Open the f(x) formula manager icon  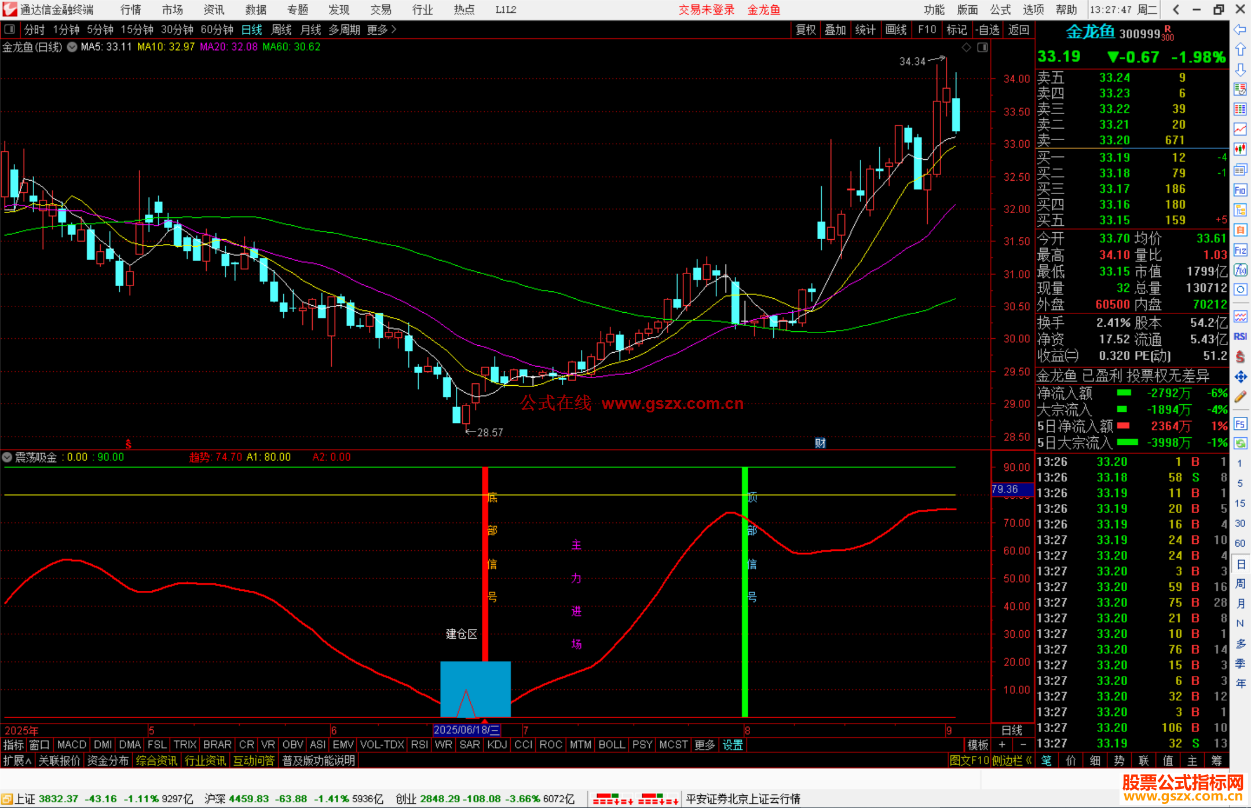coord(1240,270)
